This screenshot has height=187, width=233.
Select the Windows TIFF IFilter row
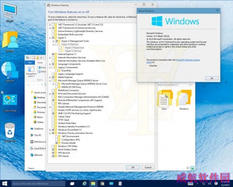[68, 146]
